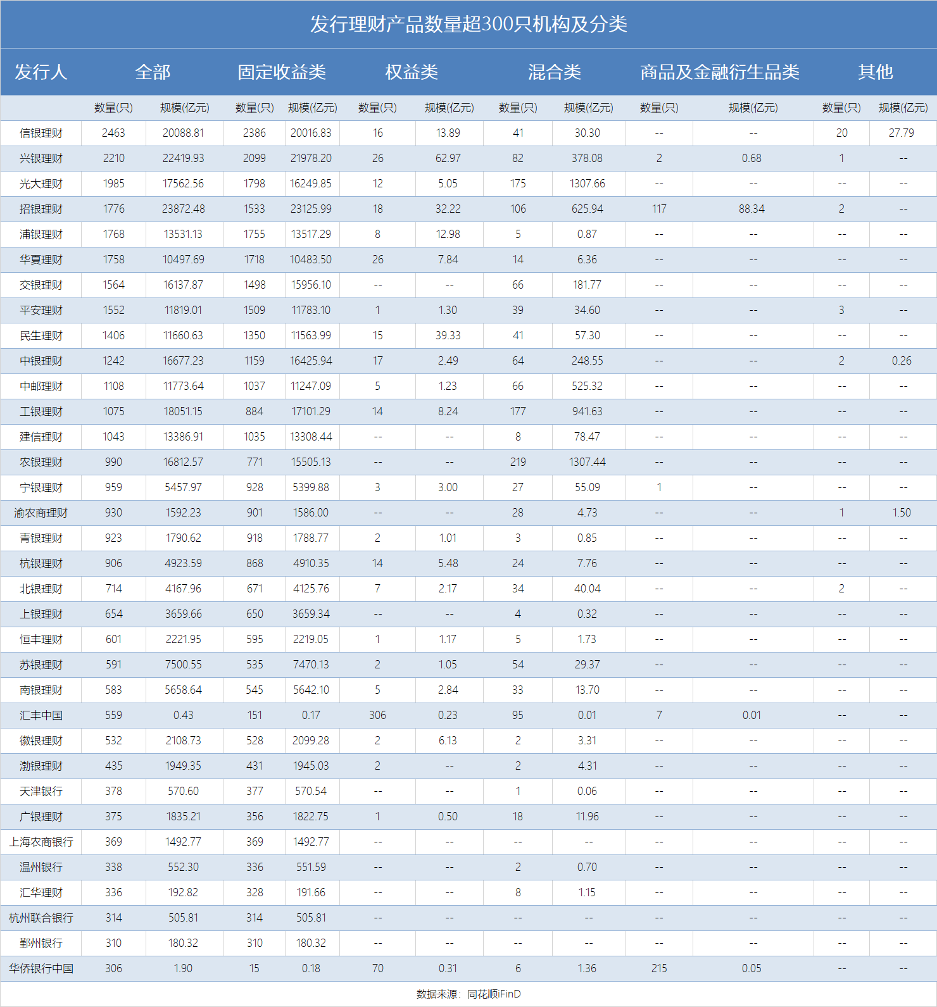Click the 杭州联合银行 row name

pyautogui.click(x=41, y=918)
